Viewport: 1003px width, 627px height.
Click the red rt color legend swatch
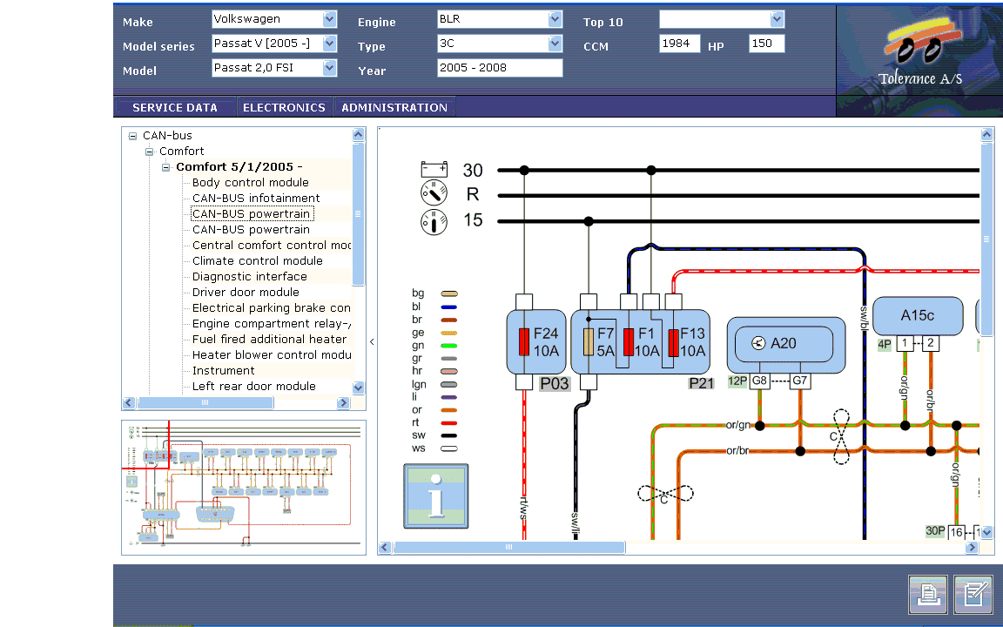click(x=449, y=423)
